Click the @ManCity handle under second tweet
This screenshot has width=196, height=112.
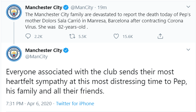36,56
